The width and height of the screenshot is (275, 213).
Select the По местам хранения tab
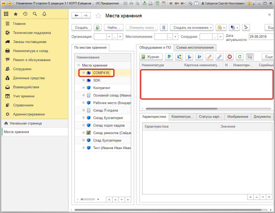90,47
